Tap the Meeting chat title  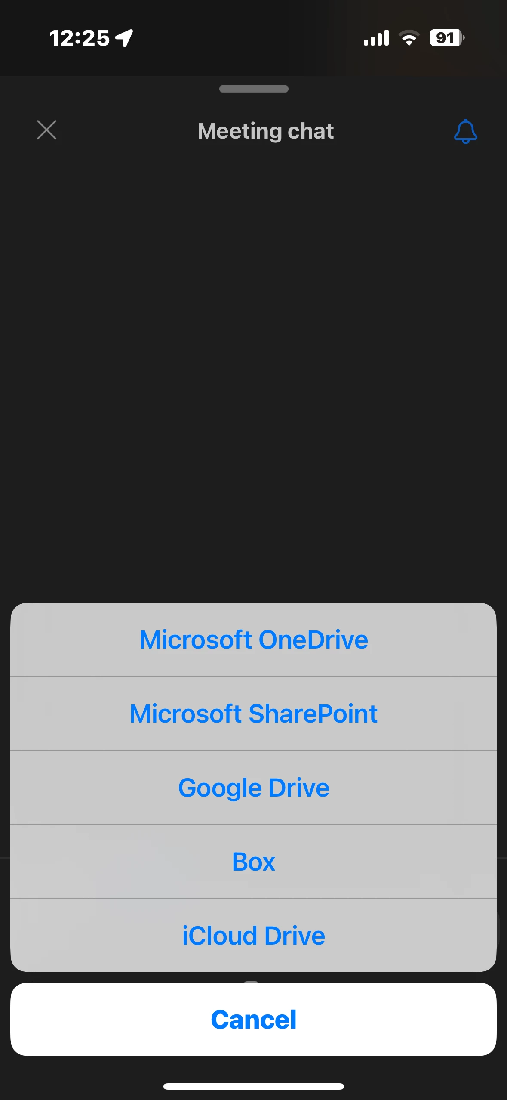265,131
